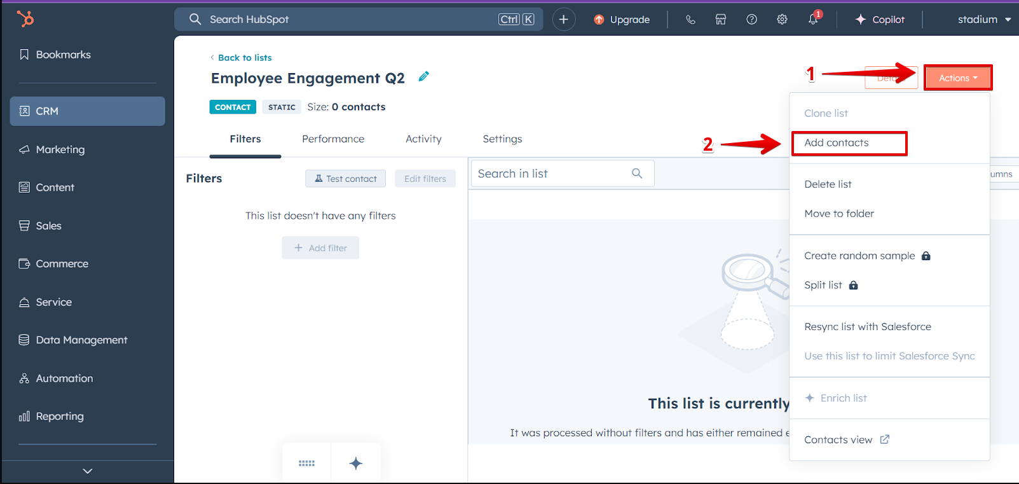The image size is (1019, 484).
Task: Click the plus quick-create button
Action: pos(563,19)
